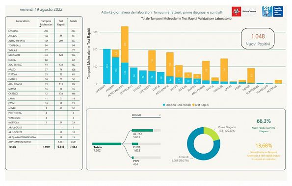Select the Test Rapidi legend marker
The width and height of the screenshot is (292, 186).
tap(193, 105)
